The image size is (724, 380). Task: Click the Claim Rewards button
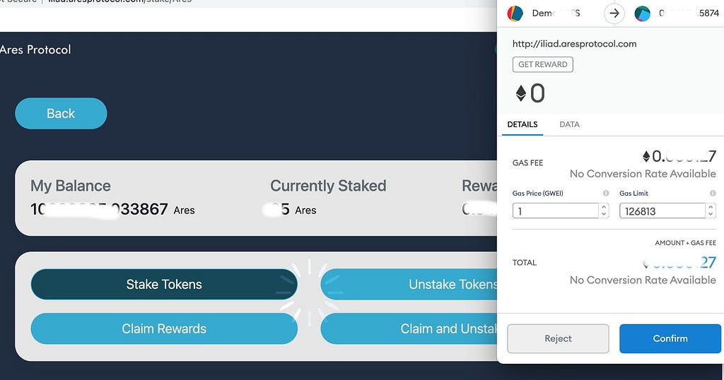pyautogui.click(x=164, y=328)
